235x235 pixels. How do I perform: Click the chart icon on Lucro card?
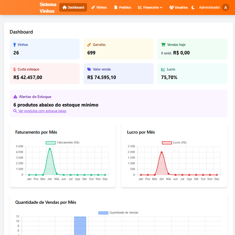coord(163,69)
